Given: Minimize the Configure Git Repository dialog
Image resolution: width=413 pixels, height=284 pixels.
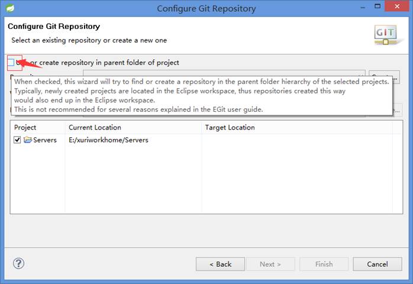Looking at the screenshot, I should pyautogui.click(x=363, y=8).
